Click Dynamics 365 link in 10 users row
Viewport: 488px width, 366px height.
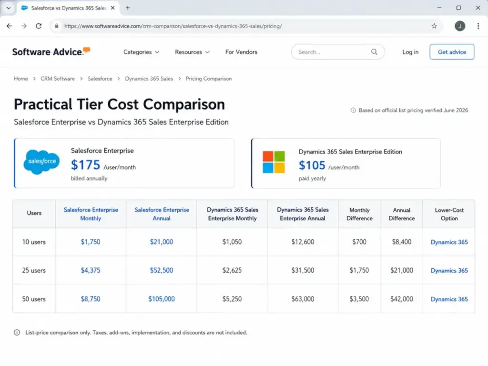pyautogui.click(x=449, y=242)
